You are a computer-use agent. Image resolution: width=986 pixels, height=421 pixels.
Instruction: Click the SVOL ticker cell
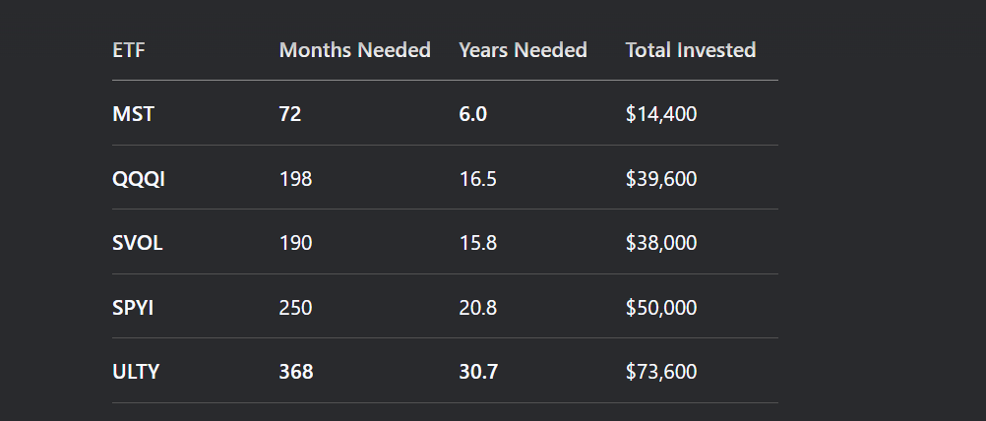[x=137, y=243]
